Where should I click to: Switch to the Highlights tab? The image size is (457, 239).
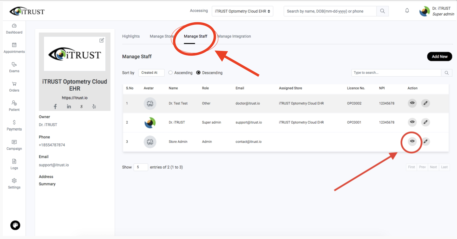pos(131,36)
